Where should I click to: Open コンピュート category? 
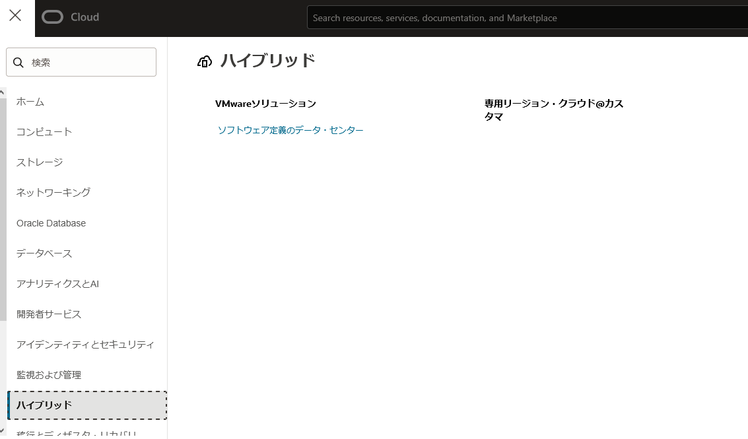point(44,132)
